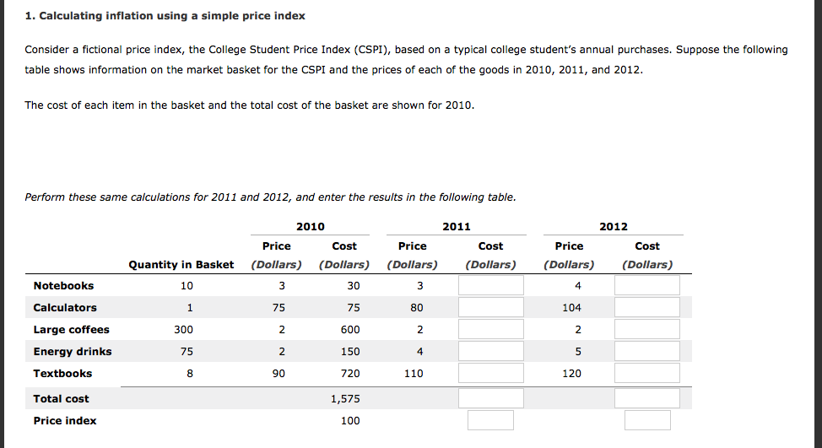Click the Textbooks row label

[x=62, y=374]
